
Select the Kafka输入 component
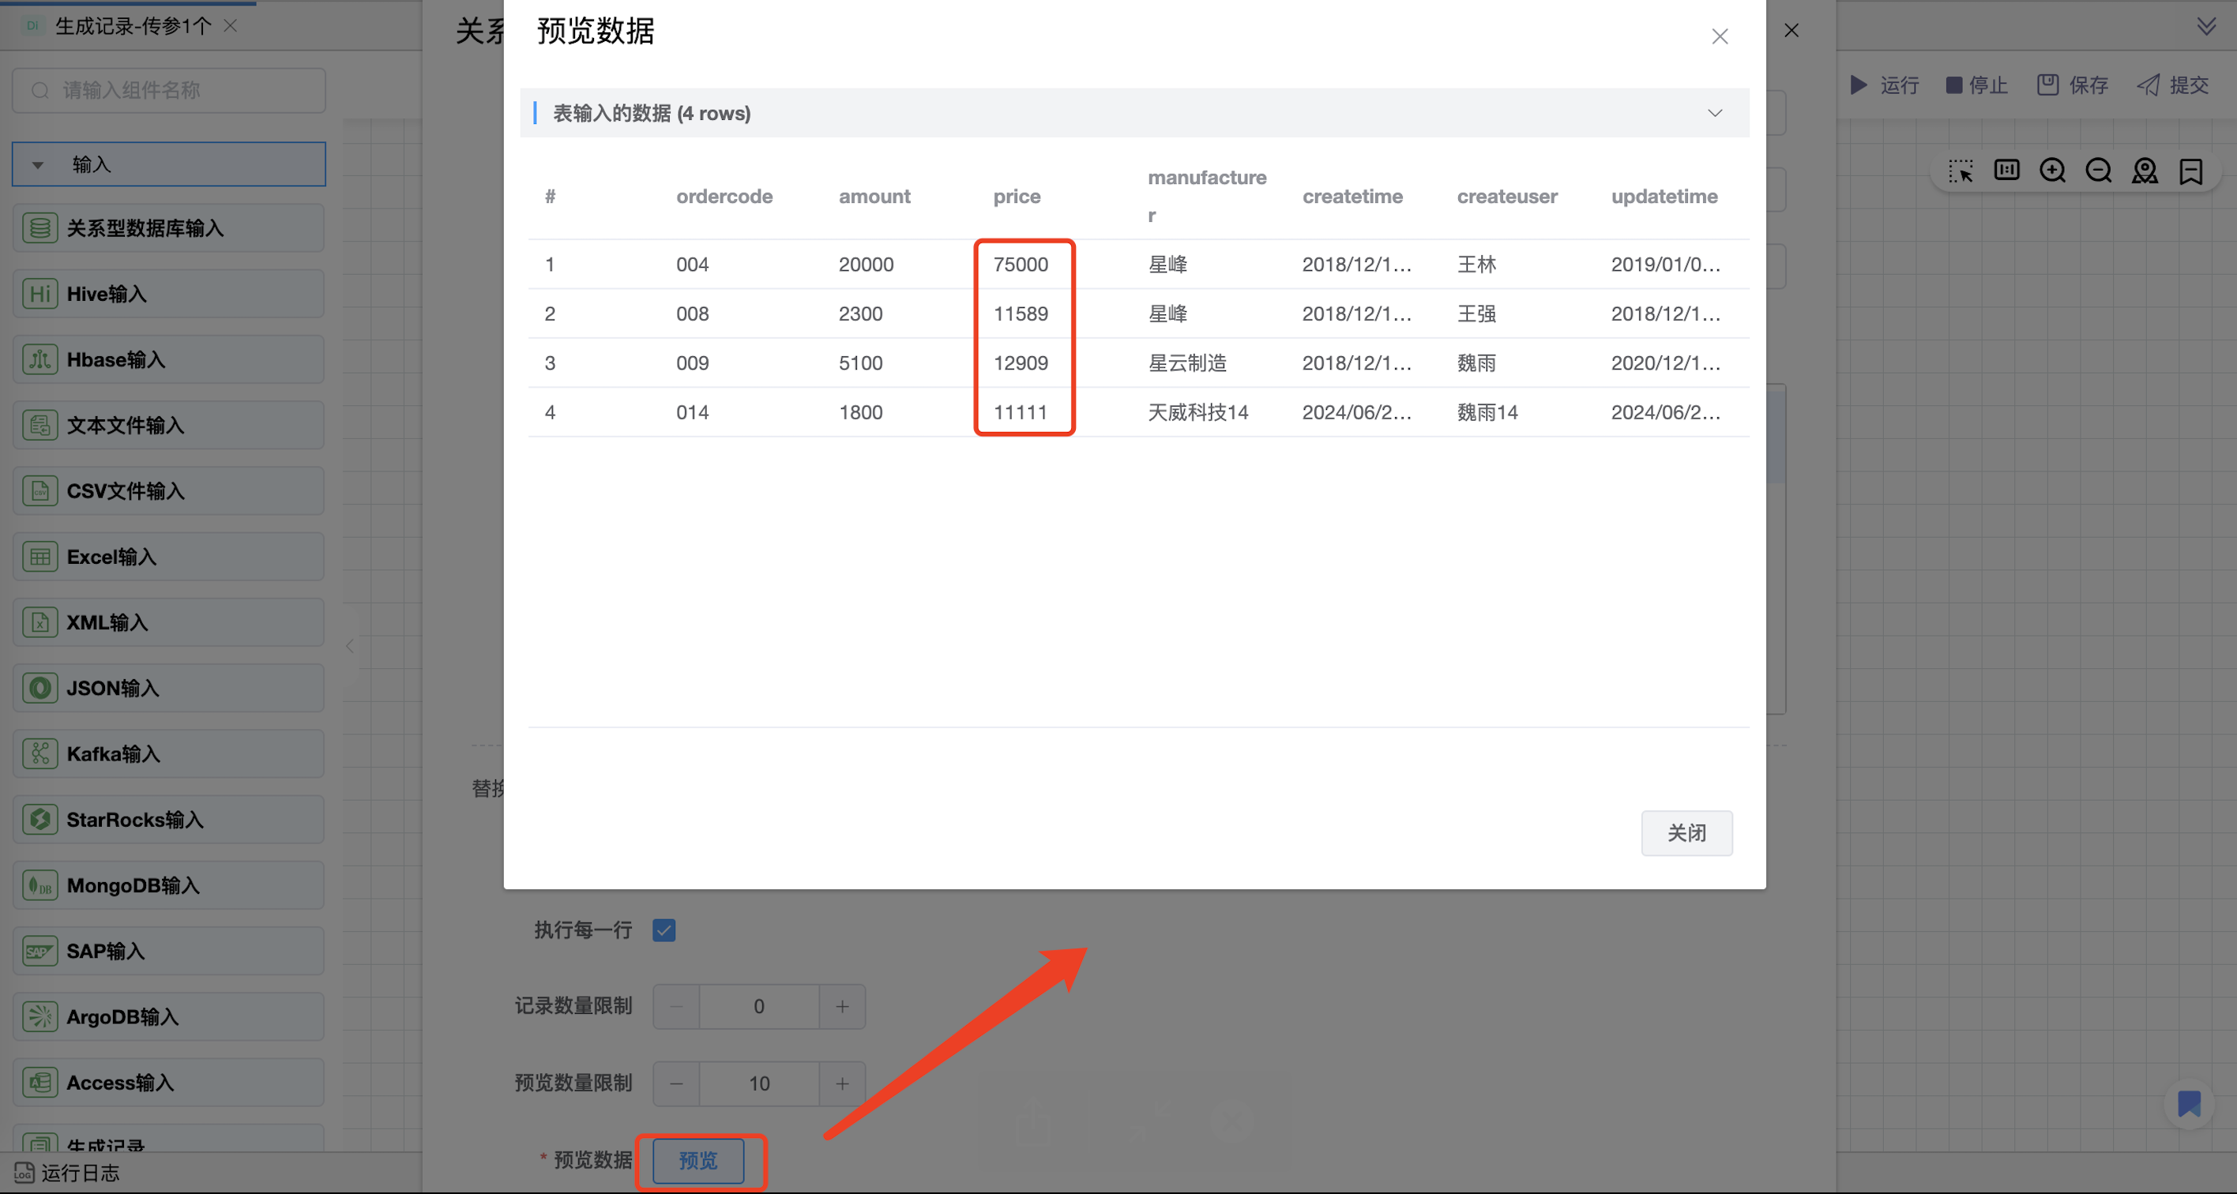pos(168,753)
